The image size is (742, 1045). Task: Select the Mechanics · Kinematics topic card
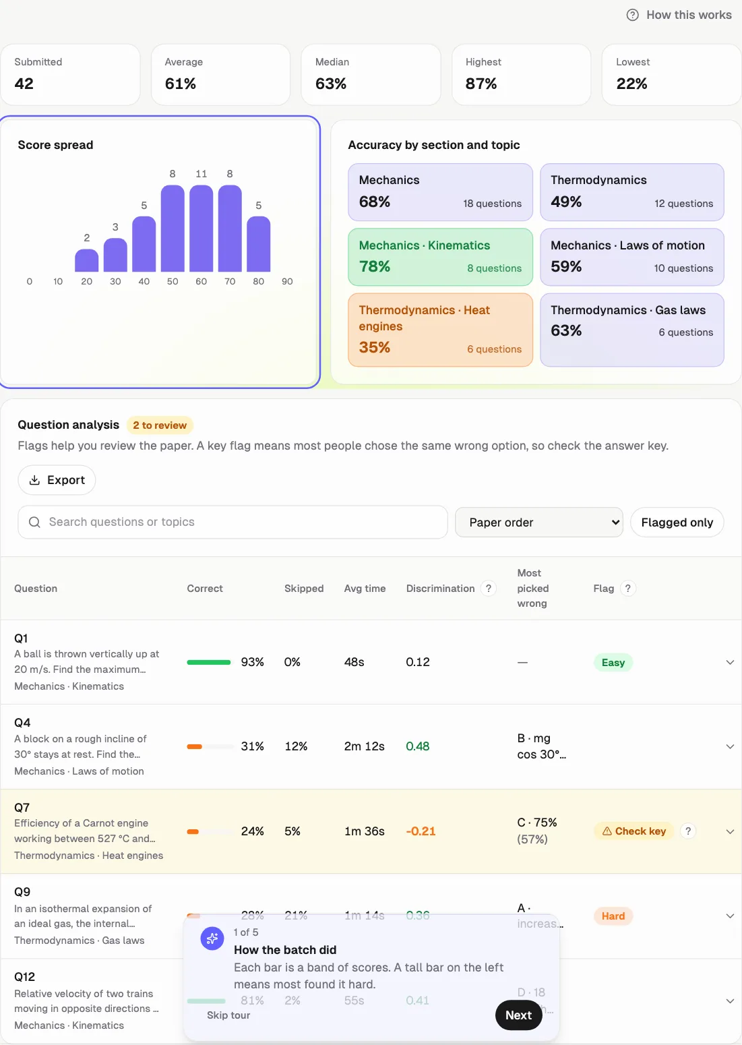441,257
